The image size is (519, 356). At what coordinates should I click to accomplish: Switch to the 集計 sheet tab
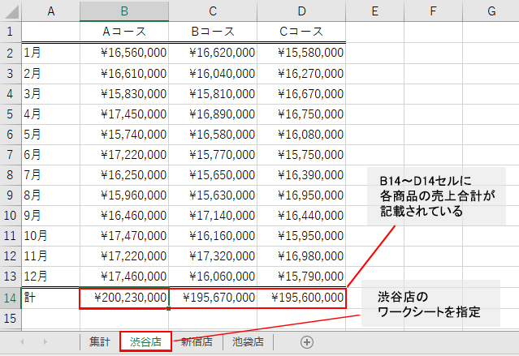[99, 342]
